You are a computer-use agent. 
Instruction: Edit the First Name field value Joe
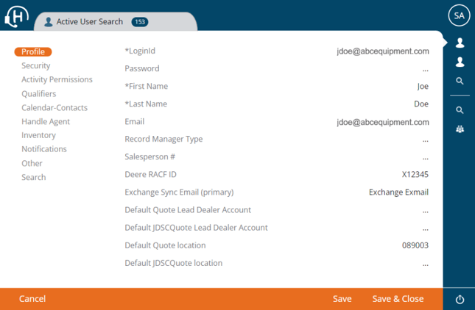click(x=422, y=87)
